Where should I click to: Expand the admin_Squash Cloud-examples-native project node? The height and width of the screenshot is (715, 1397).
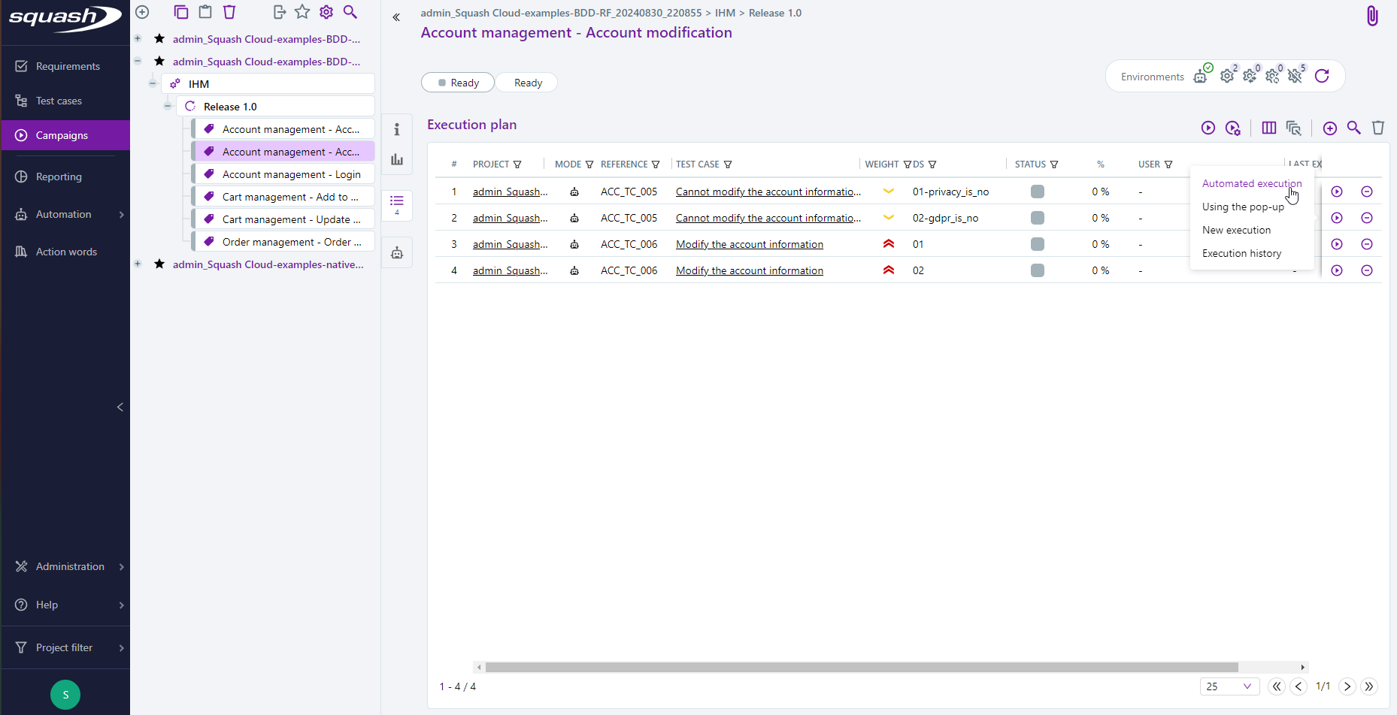(137, 264)
